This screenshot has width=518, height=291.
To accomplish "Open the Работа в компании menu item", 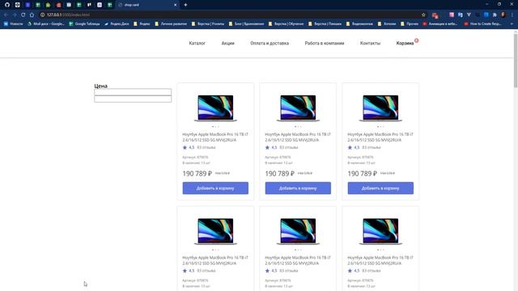I will click(x=325, y=43).
